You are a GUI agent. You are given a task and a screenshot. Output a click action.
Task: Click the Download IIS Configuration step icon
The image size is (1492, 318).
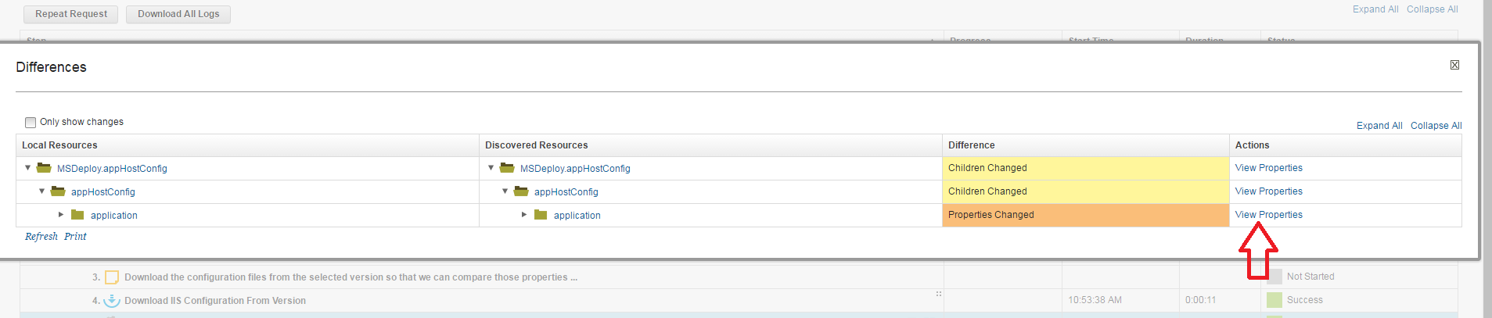click(112, 301)
